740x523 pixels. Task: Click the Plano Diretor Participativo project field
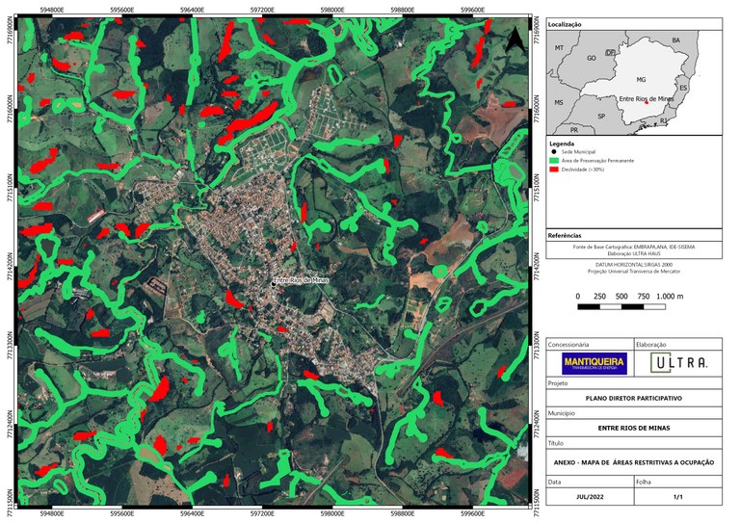tap(634, 397)
